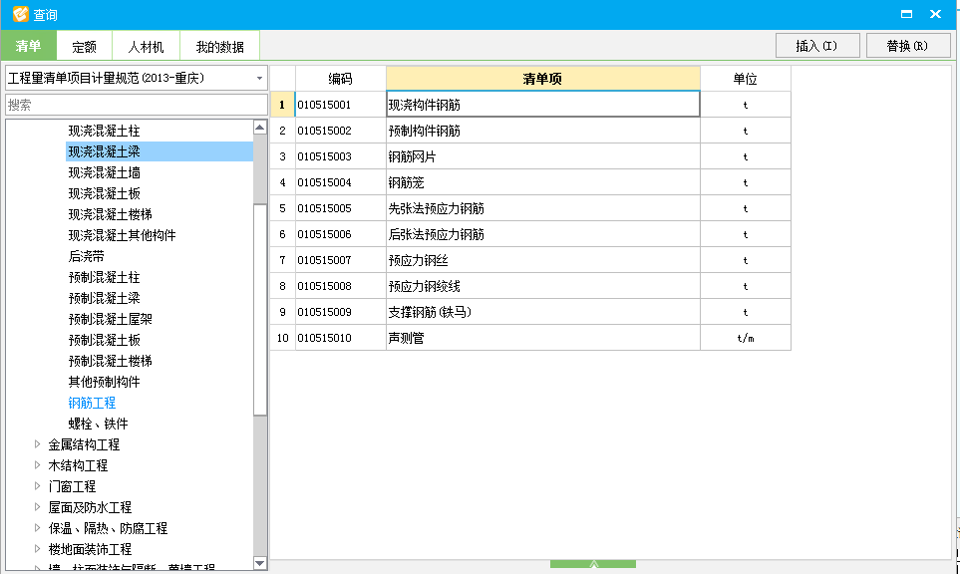Select 钢筋工程 tree item

click(x=92, y=403)
